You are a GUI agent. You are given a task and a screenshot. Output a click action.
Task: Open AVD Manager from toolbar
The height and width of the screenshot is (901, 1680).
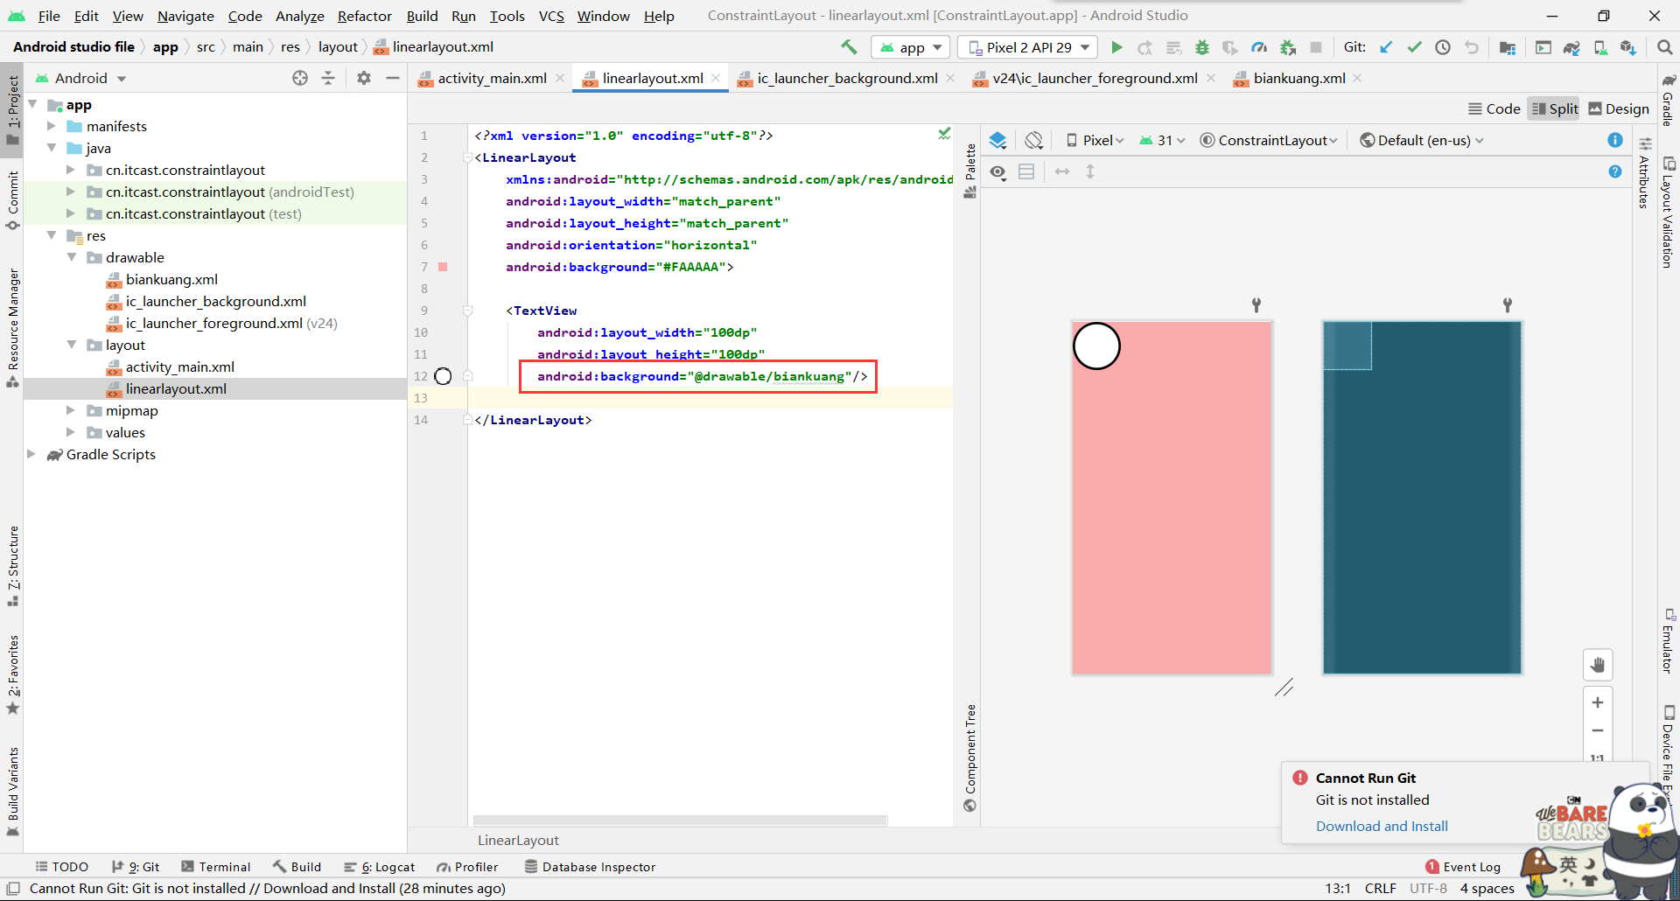click(x=1600, y=47)
